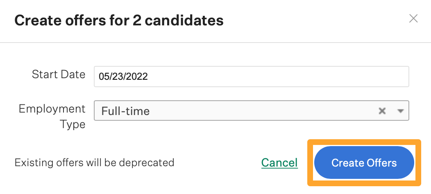This screenshot has height=194, width=431.
Task: Show employment type choices via the down arrow
Action: click(401, 111)
